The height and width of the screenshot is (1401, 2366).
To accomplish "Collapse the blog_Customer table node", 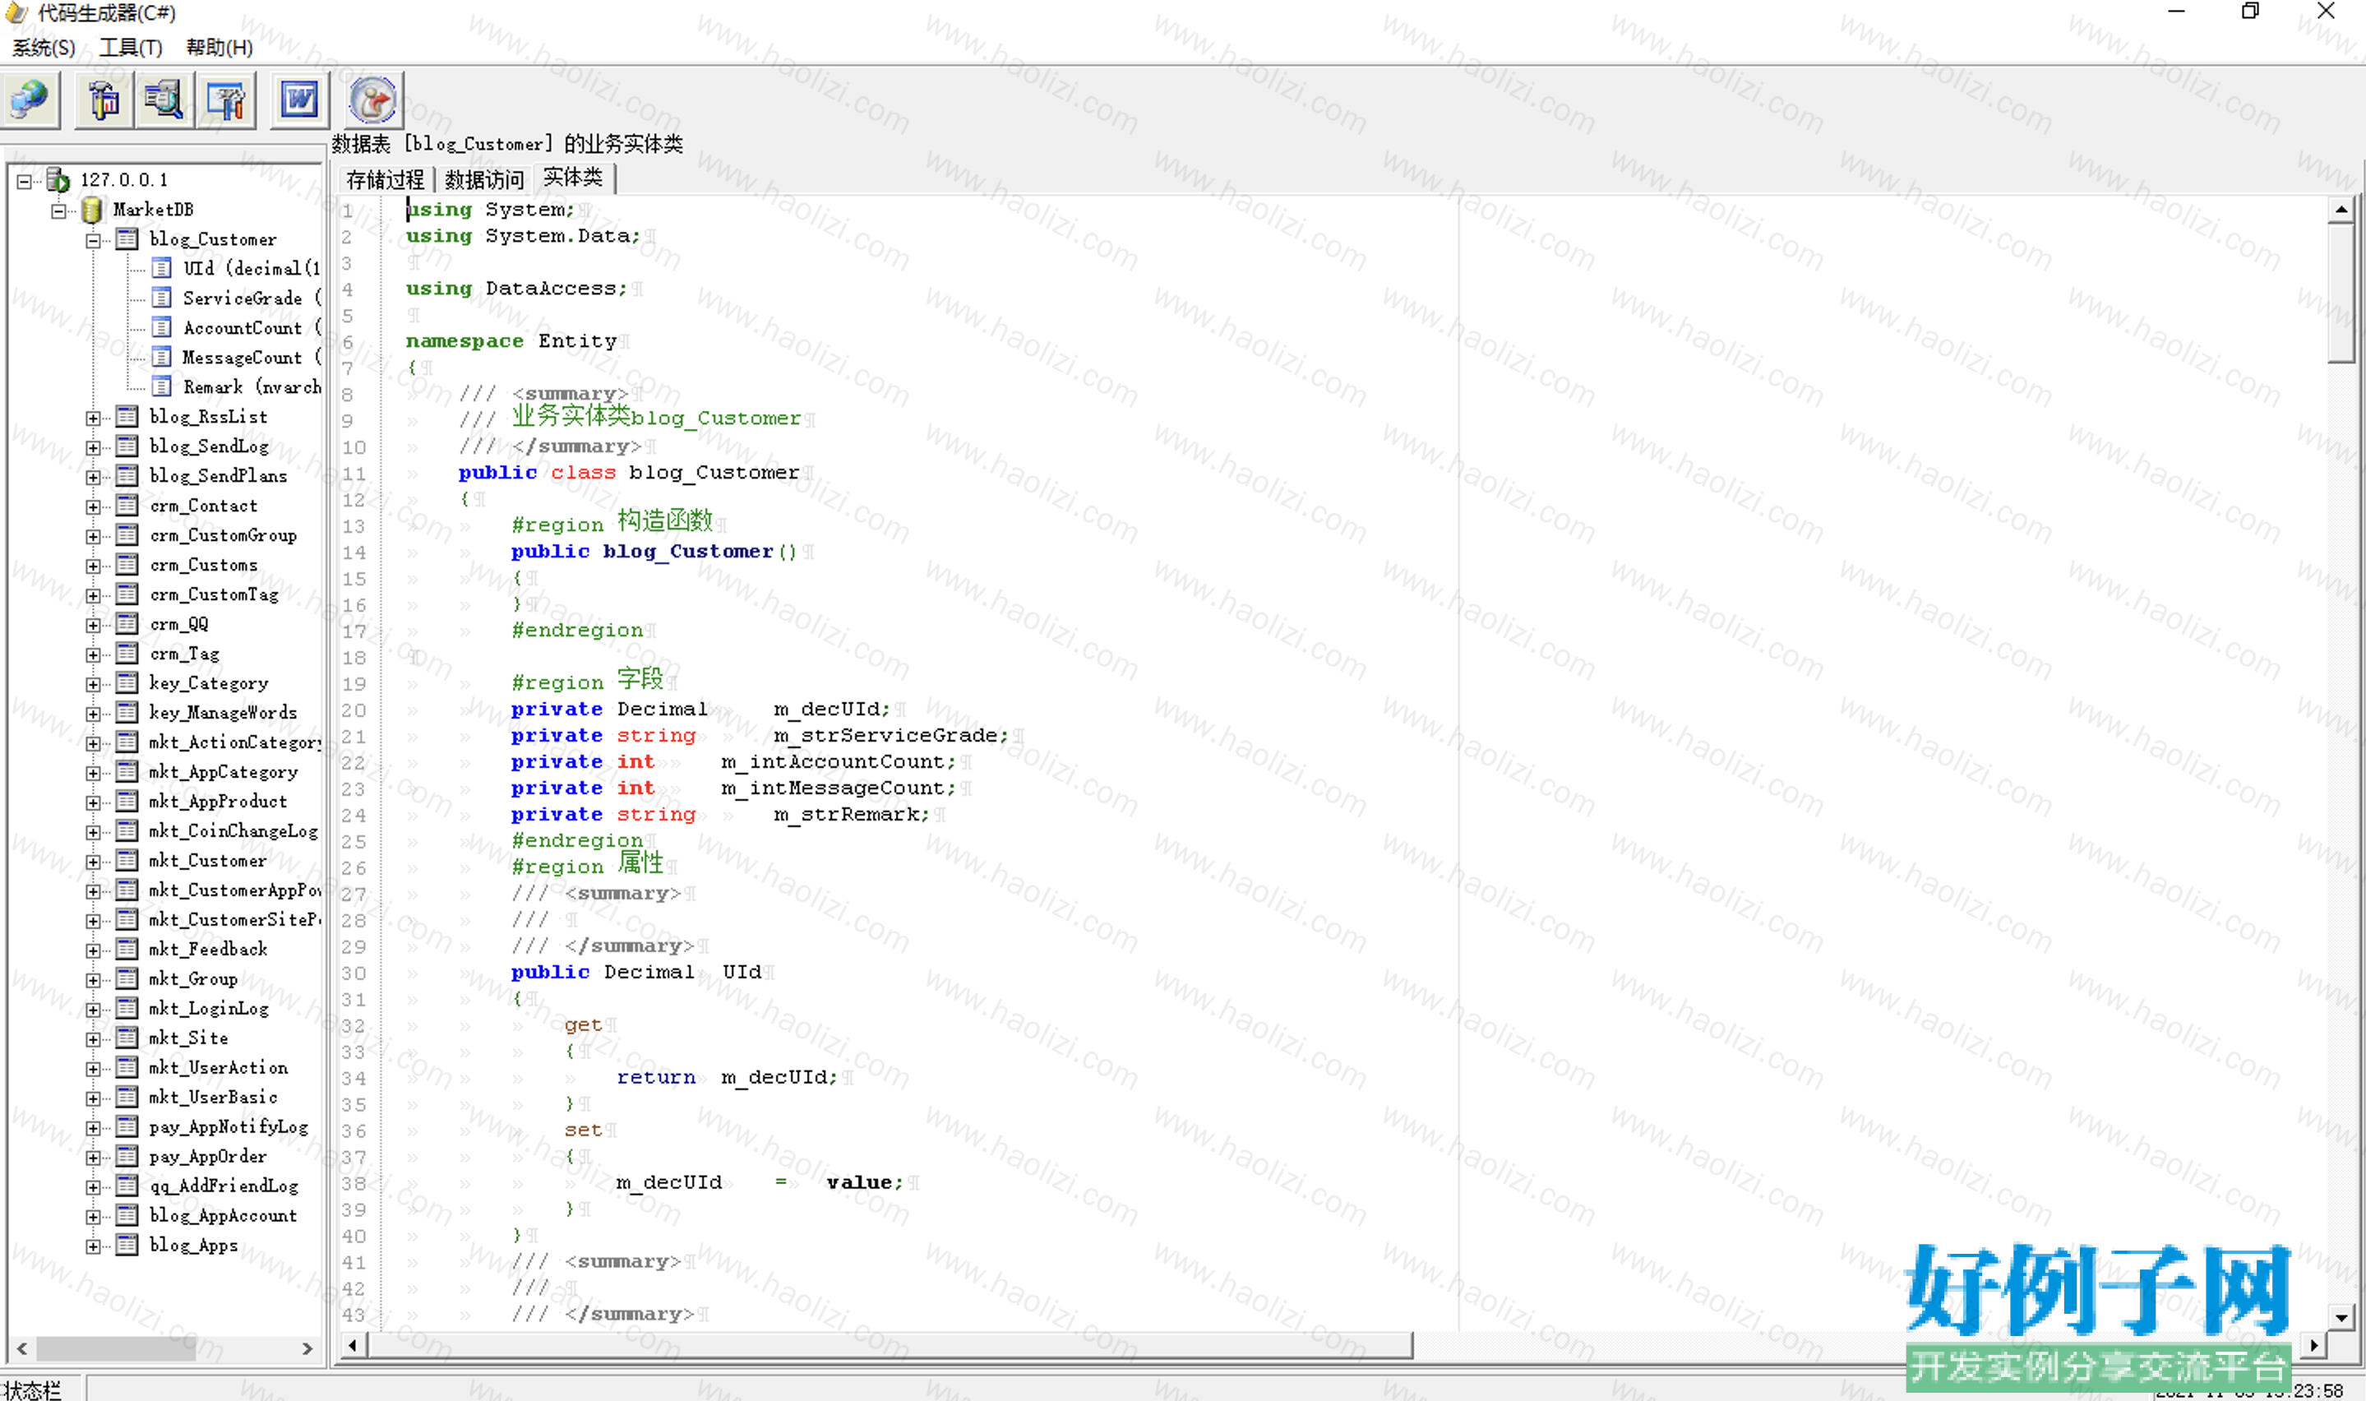I will point(93,240).
